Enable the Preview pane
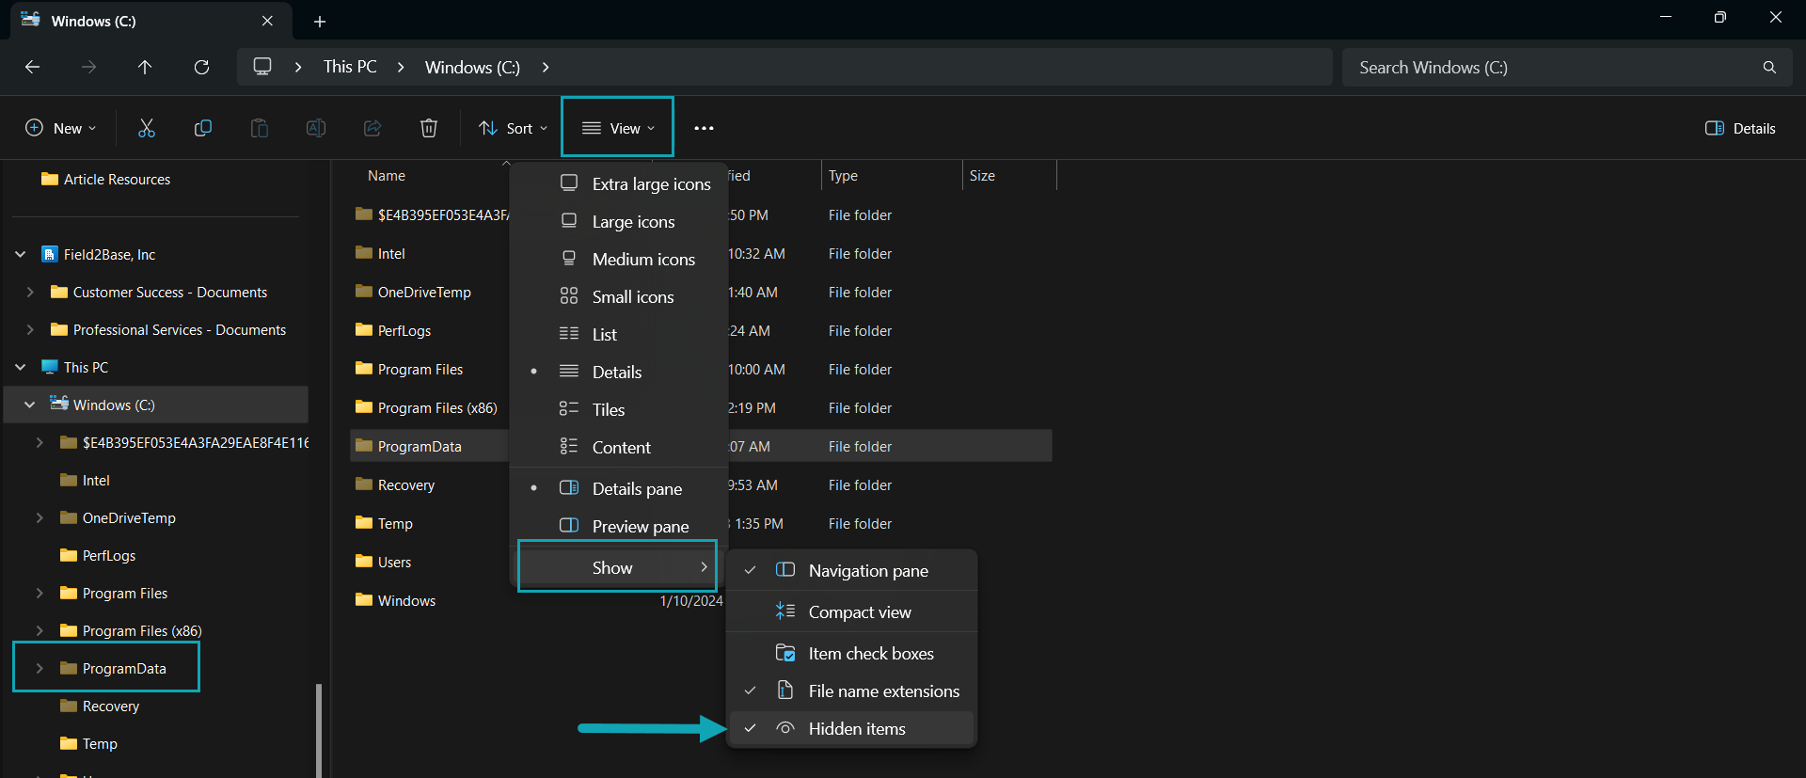This screenshot has width=1806, height=778. click(620, 526)
